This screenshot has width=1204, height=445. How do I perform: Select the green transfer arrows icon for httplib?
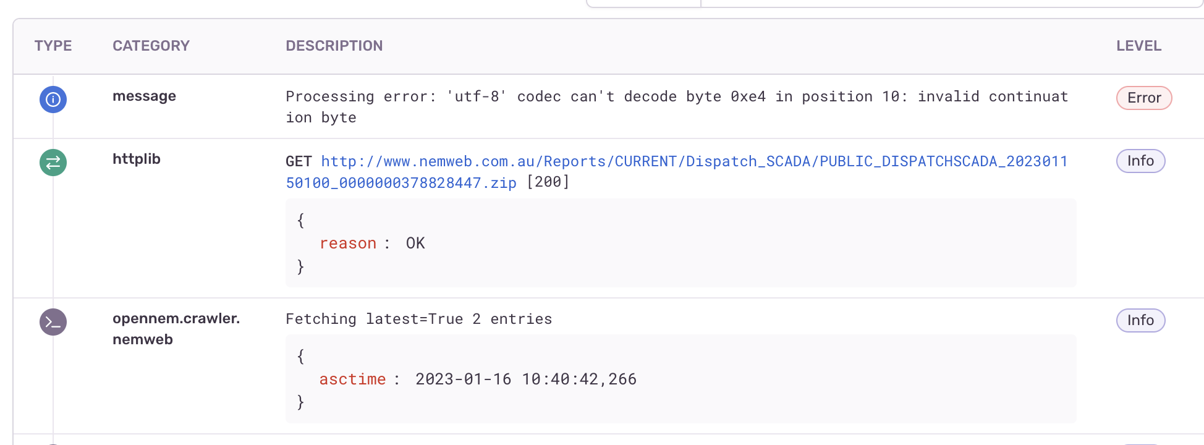point(53,162)
